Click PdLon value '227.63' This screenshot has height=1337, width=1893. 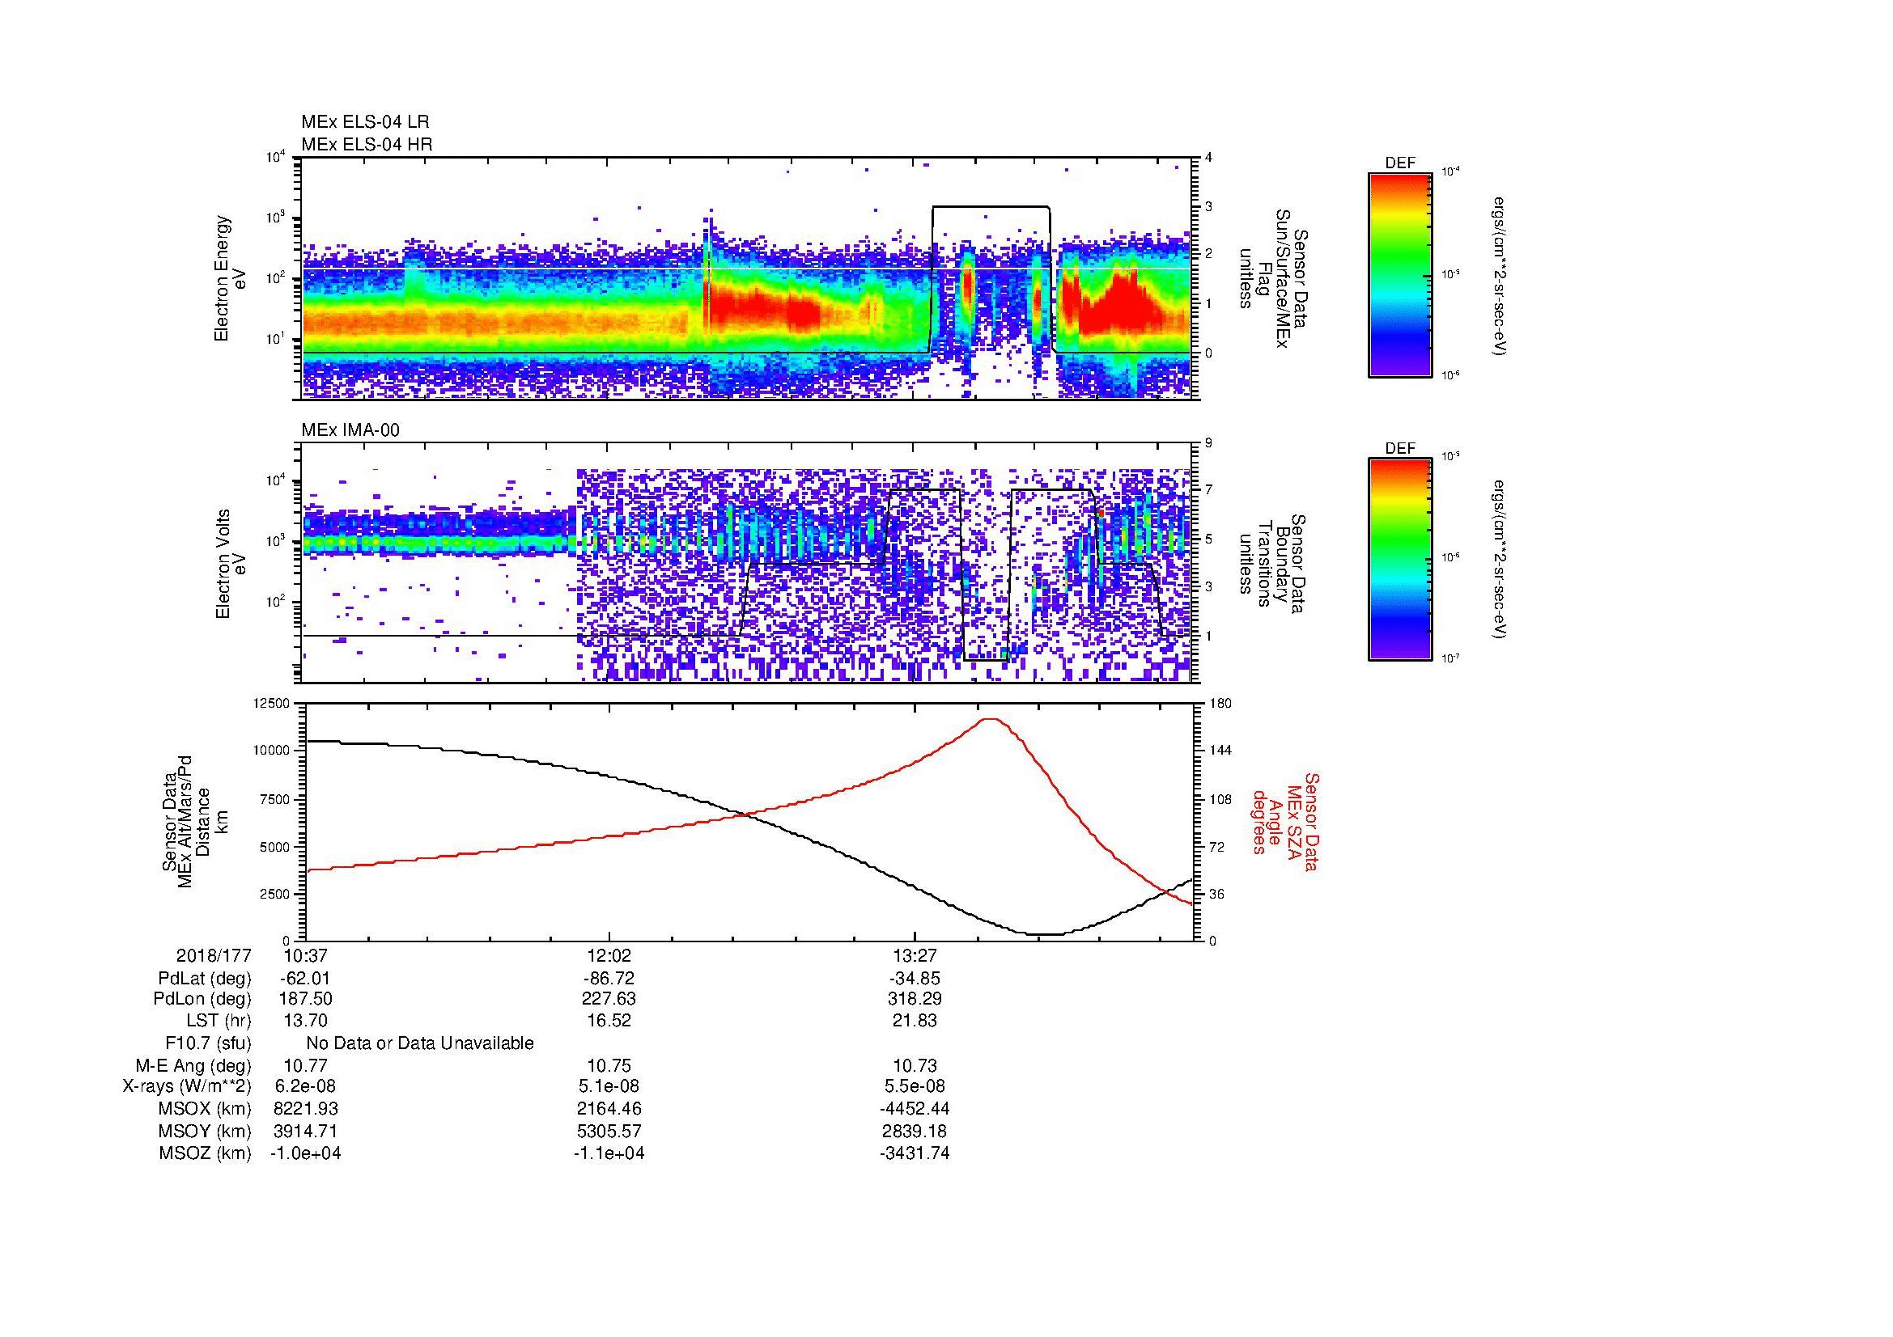609,998
